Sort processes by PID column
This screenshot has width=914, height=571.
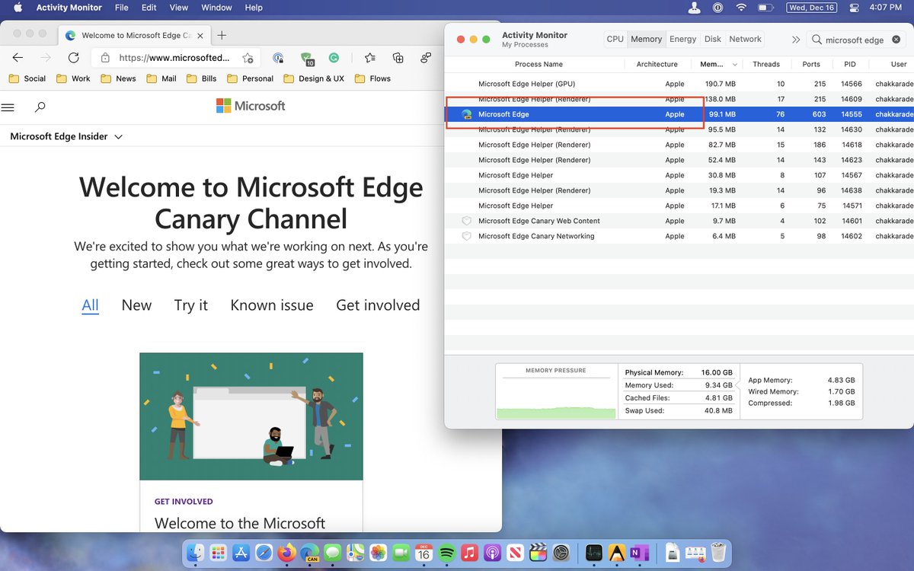pyautogui.click(x=850, y=64)
